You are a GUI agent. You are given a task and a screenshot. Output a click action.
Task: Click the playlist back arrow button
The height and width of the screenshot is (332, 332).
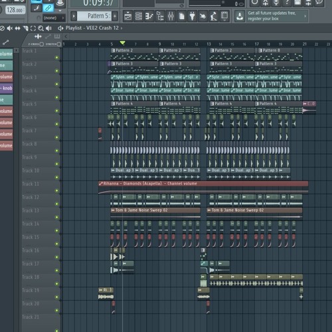click(x=66, y=37)
